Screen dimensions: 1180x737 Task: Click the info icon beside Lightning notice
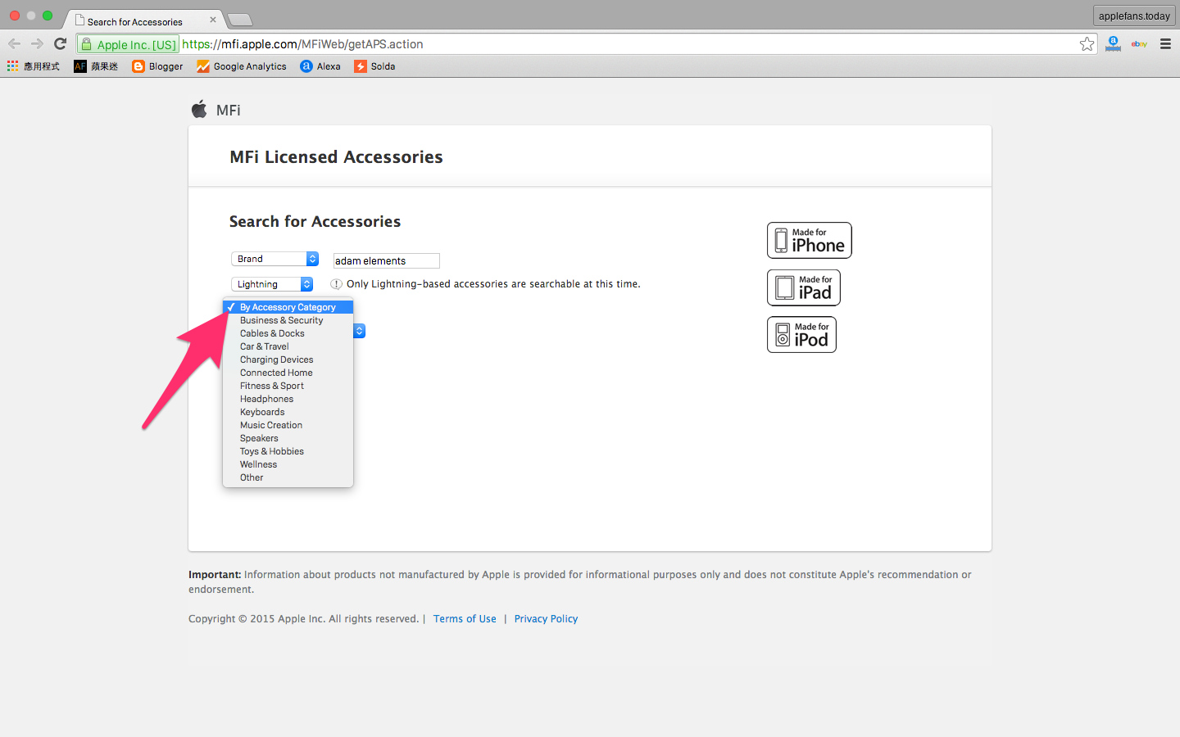[336, 284]
